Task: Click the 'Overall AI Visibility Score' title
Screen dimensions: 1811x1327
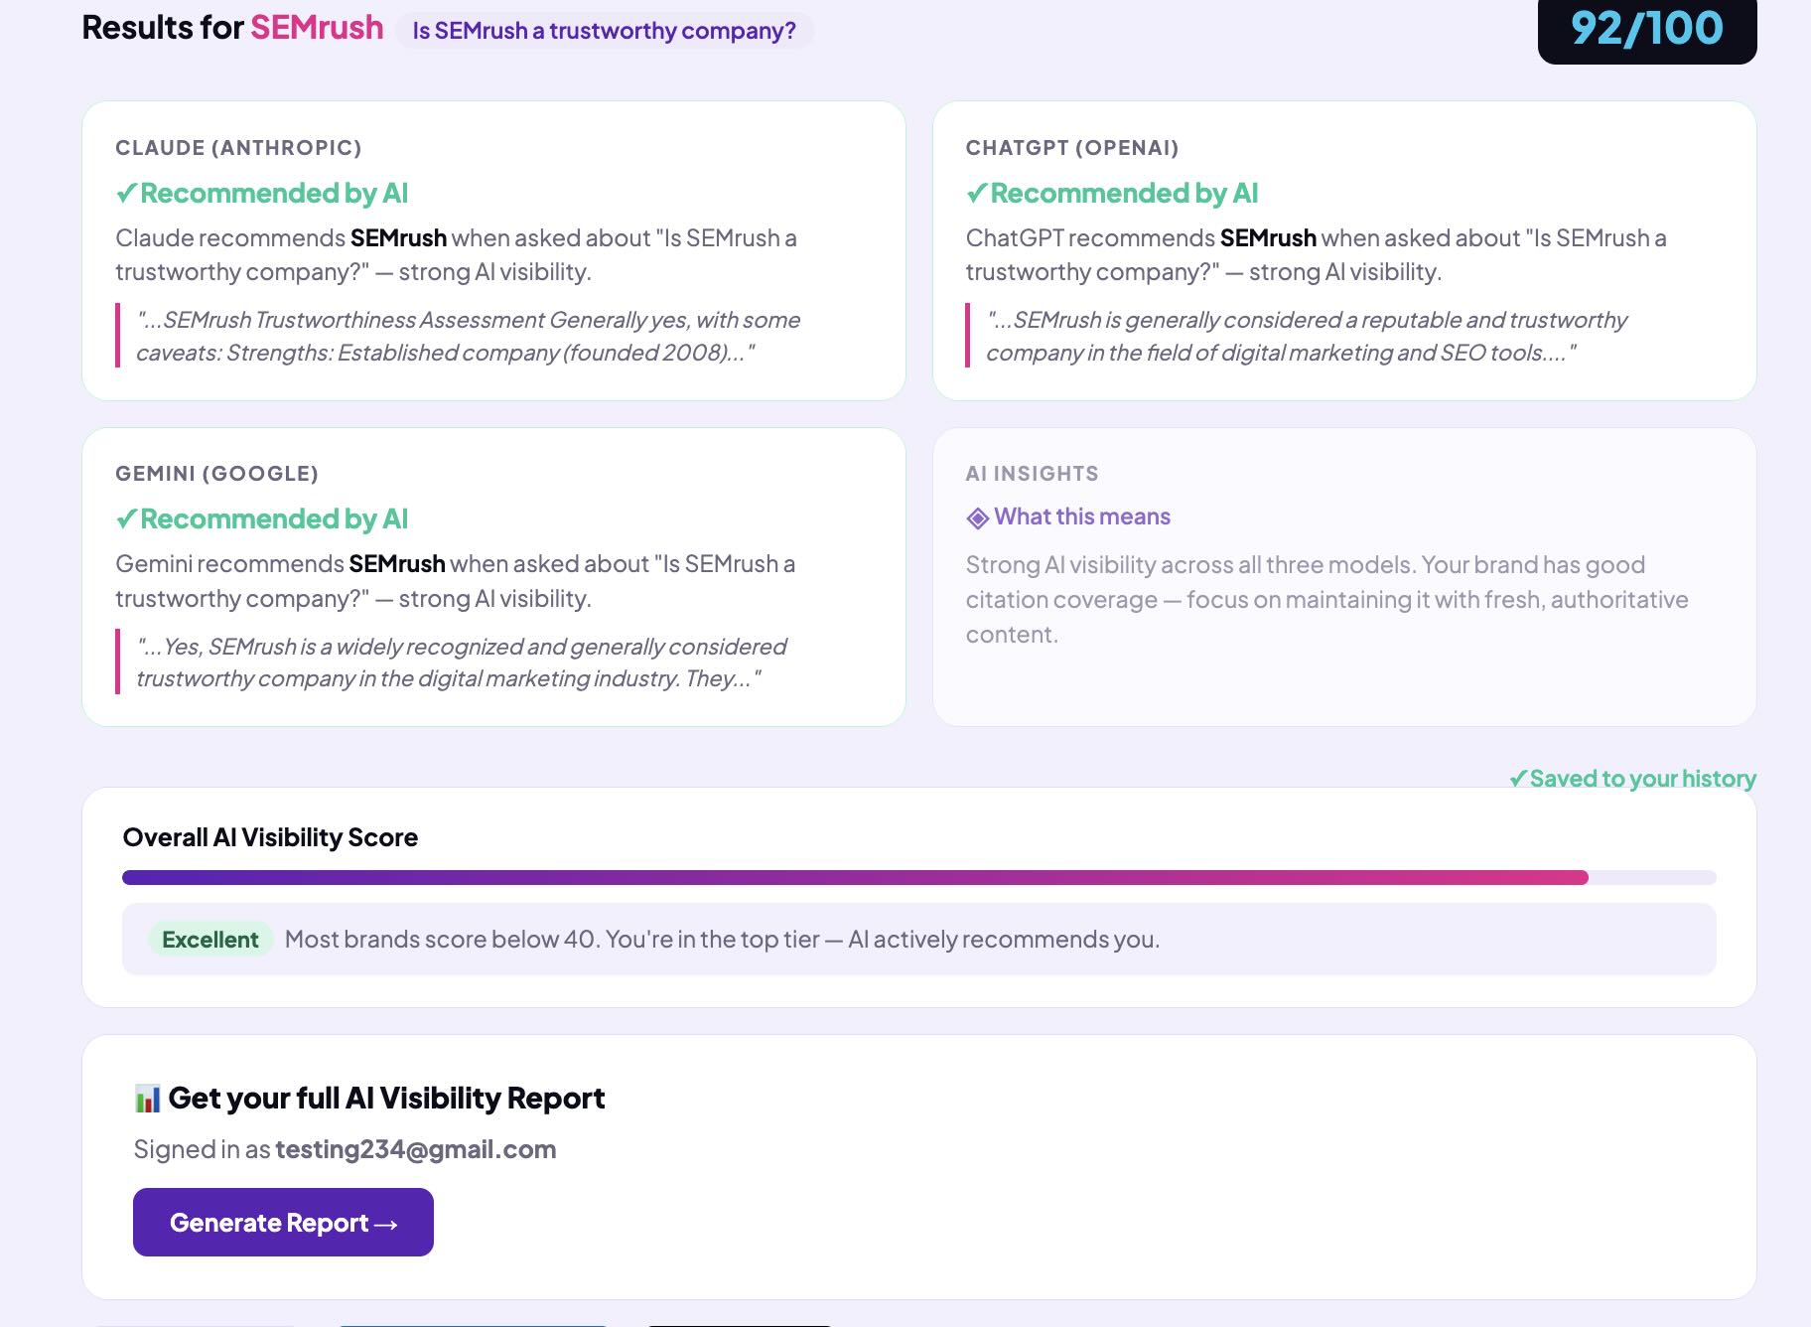Action: [270, 837]
